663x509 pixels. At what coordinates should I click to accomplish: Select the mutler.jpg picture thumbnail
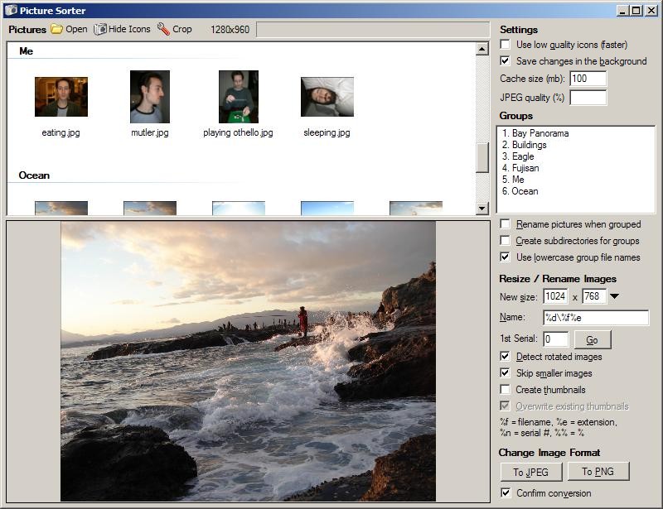tap(150, 97)
